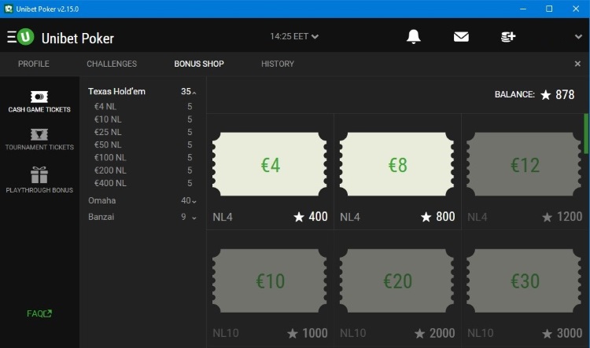Open Playthrough Bonus gift icon

(39, 180)
